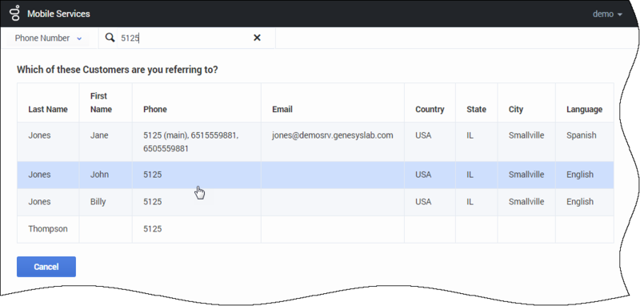Click the Last Name column header
Image resolution: width=640 pixels, height=306 pixels.
point(48,110)
